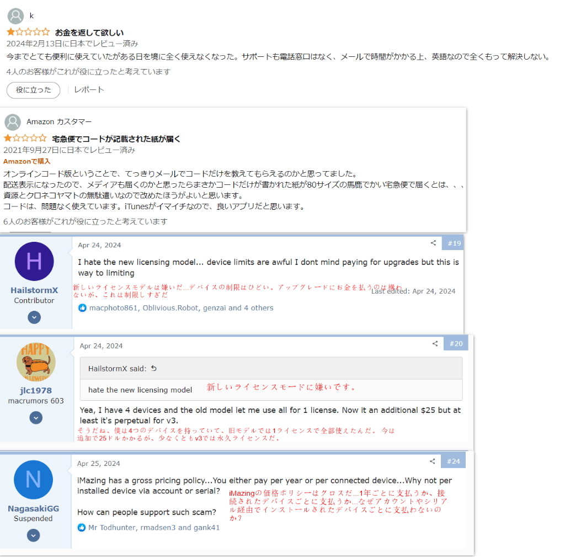Open review title 宅急便でコードが記載された紙が届く
Image resolution: width=565 pixels, height=557 pixels.
pyautogui.click(x=116, y=139)
